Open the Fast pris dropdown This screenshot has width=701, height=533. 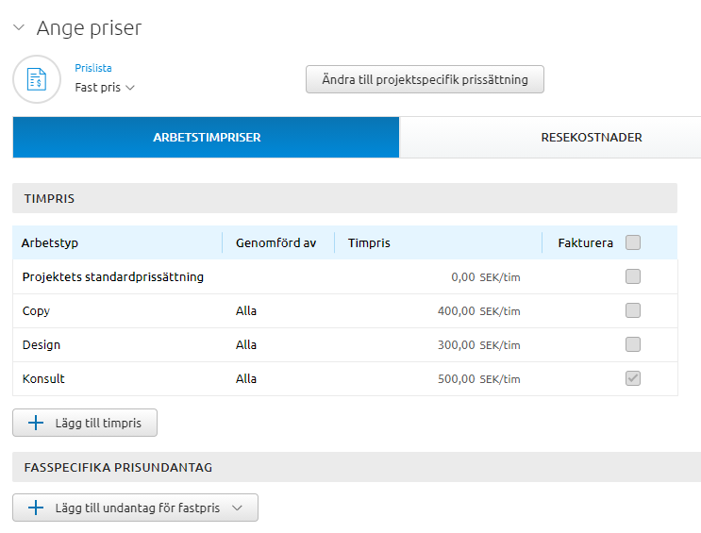coord(105,87)
